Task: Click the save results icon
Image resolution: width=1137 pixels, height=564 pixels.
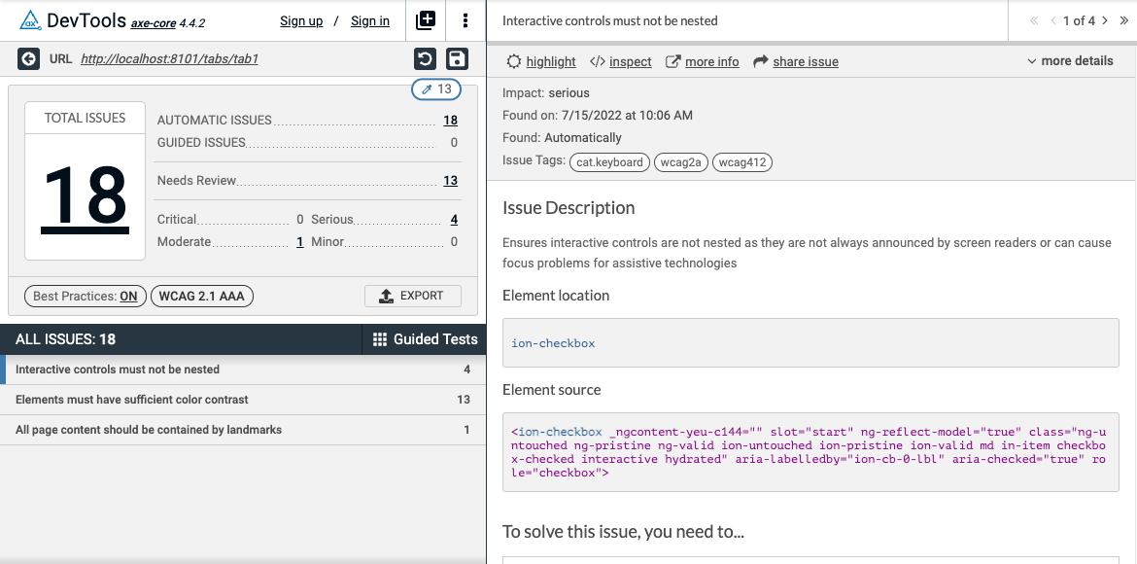Action: pos(457,59)
